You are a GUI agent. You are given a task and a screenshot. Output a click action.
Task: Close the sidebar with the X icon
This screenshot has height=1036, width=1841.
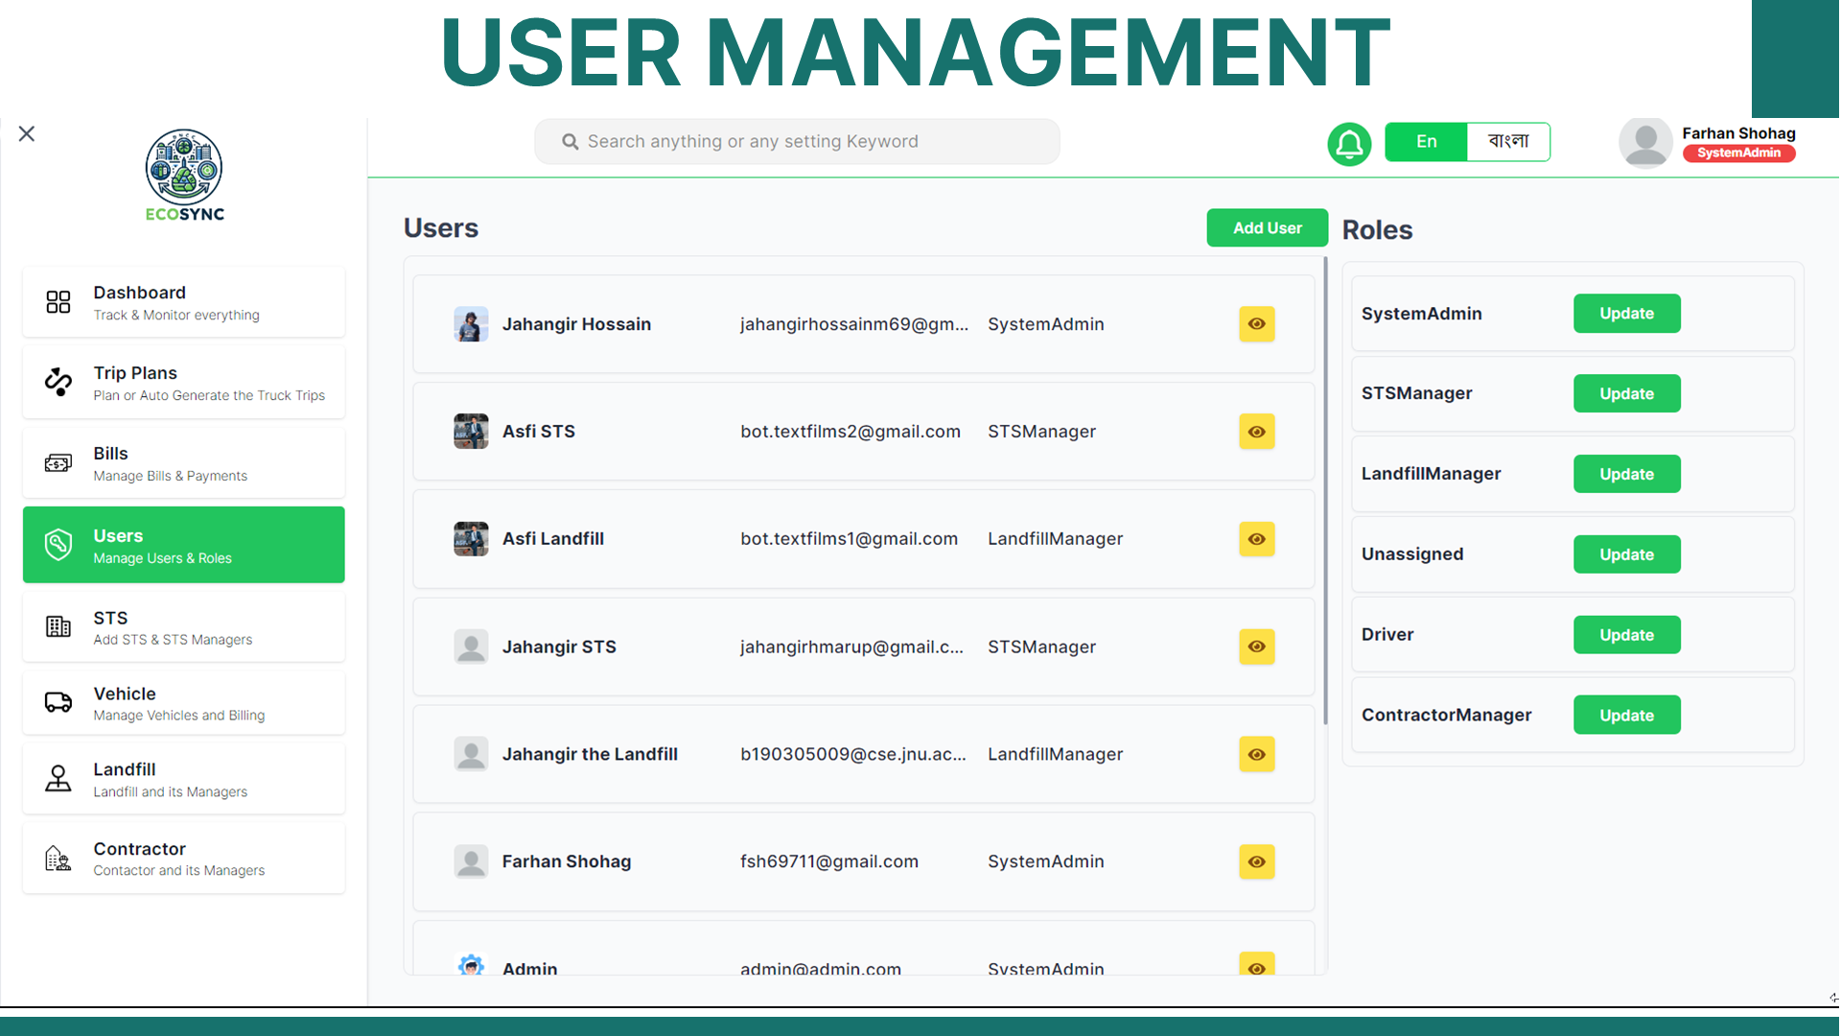(27, 133)
